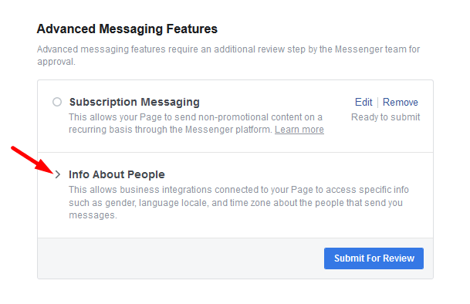The image size is (470, 304).
Task: Click the divider between Edit and Remove
Action: click(377, 102)
